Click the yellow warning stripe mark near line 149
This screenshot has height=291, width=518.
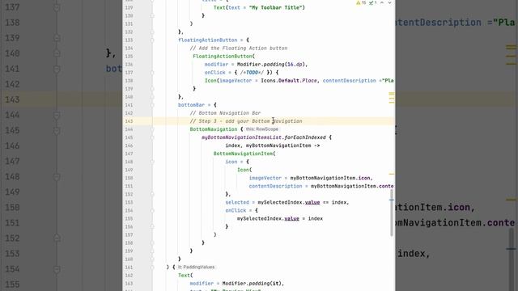coord(392,174)
